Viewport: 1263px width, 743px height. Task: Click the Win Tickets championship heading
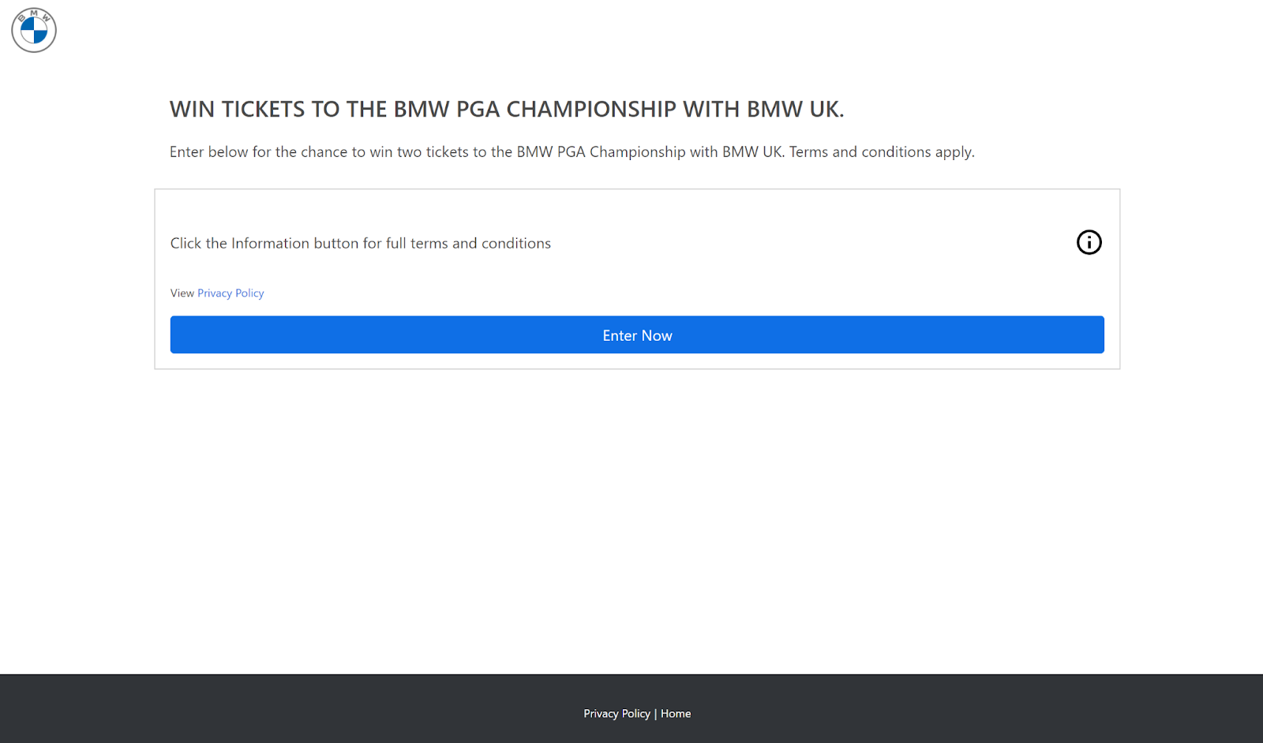point(506,109)
